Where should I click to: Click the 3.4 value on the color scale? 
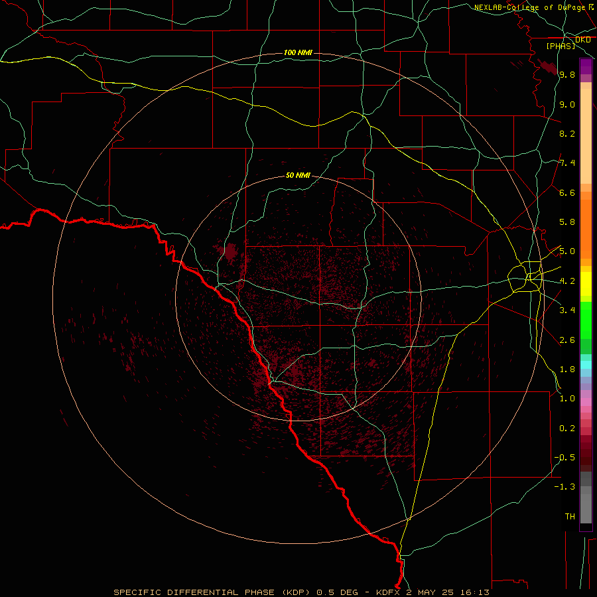(567, 310)
